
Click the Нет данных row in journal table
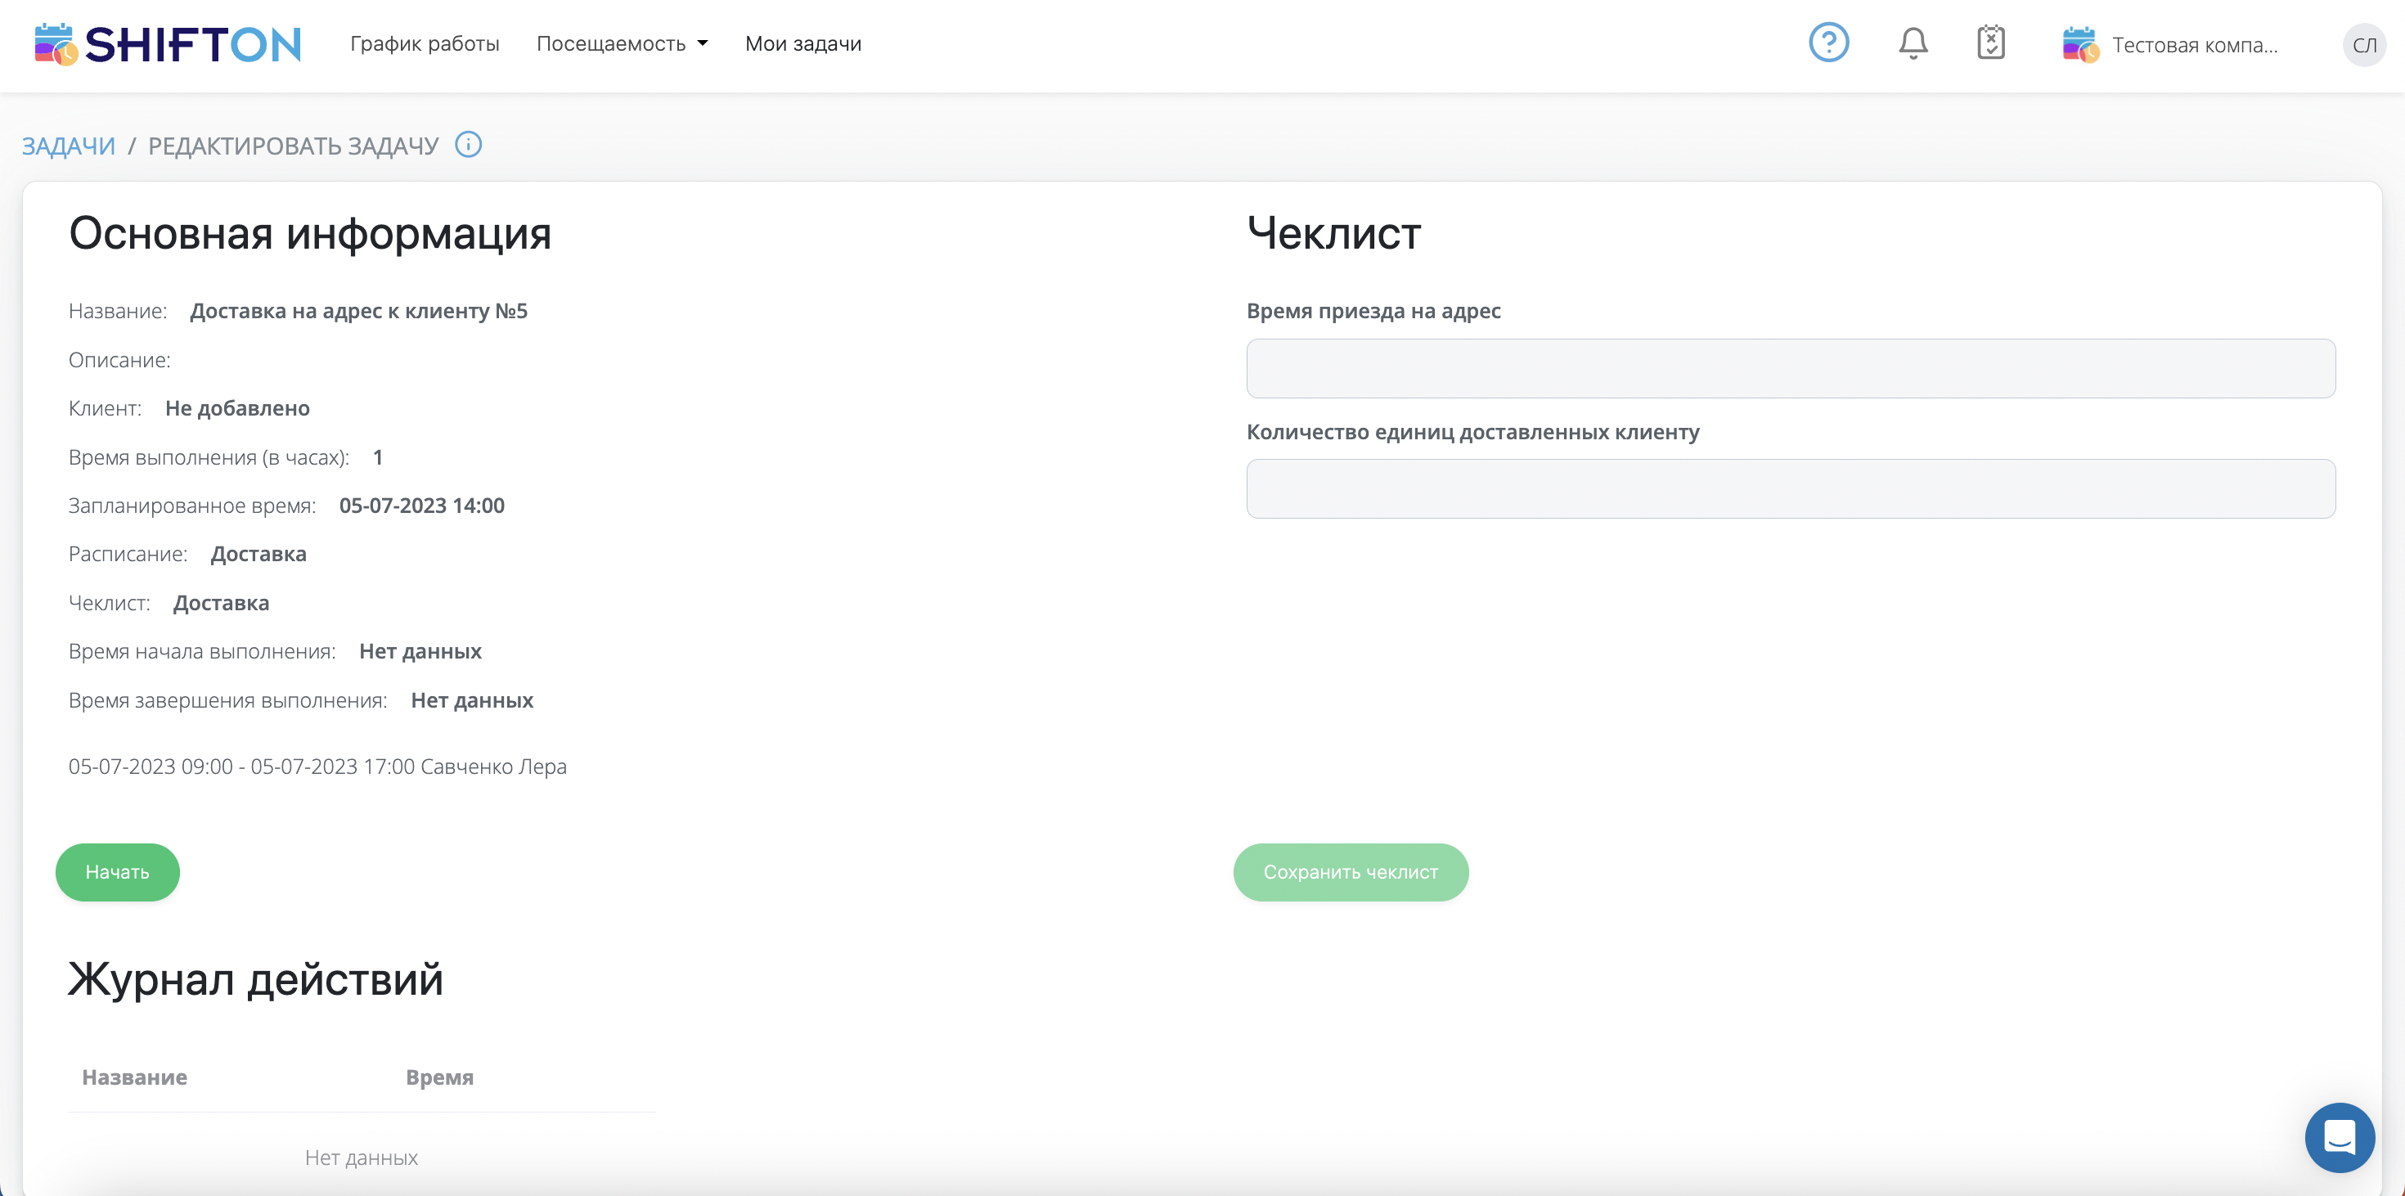pyautogui.click(x=362, y=1158)
